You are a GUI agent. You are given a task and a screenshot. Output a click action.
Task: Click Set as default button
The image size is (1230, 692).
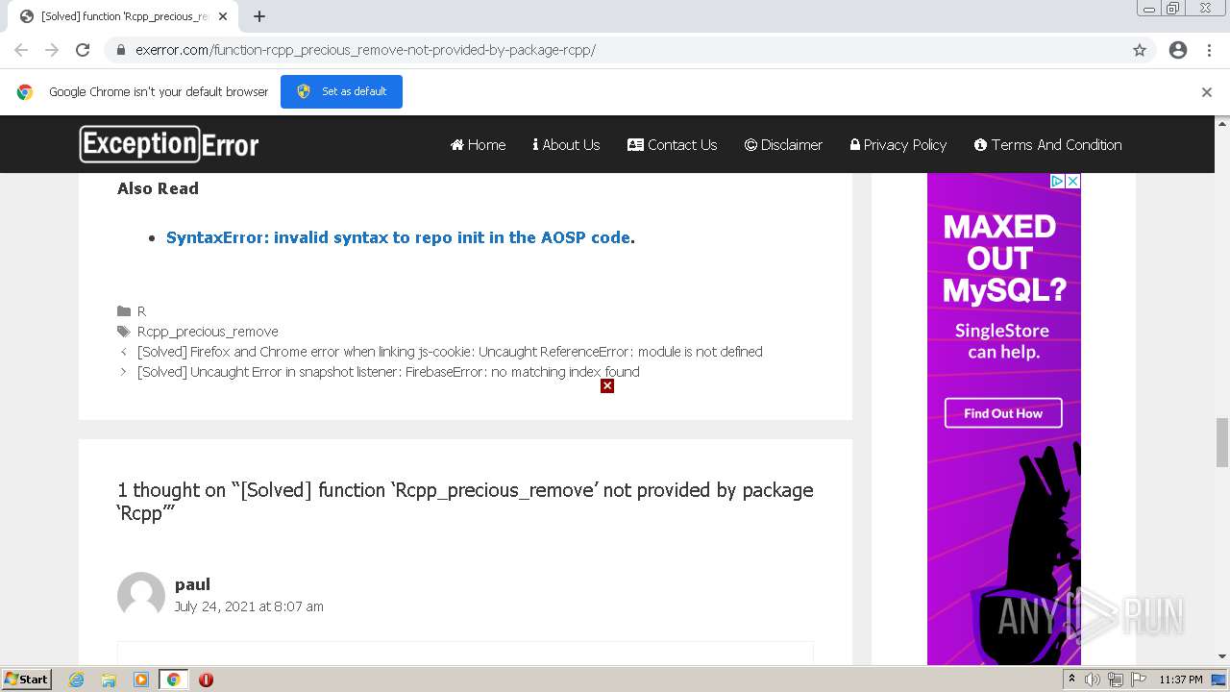pyautogui.click(x=341, y=91)
